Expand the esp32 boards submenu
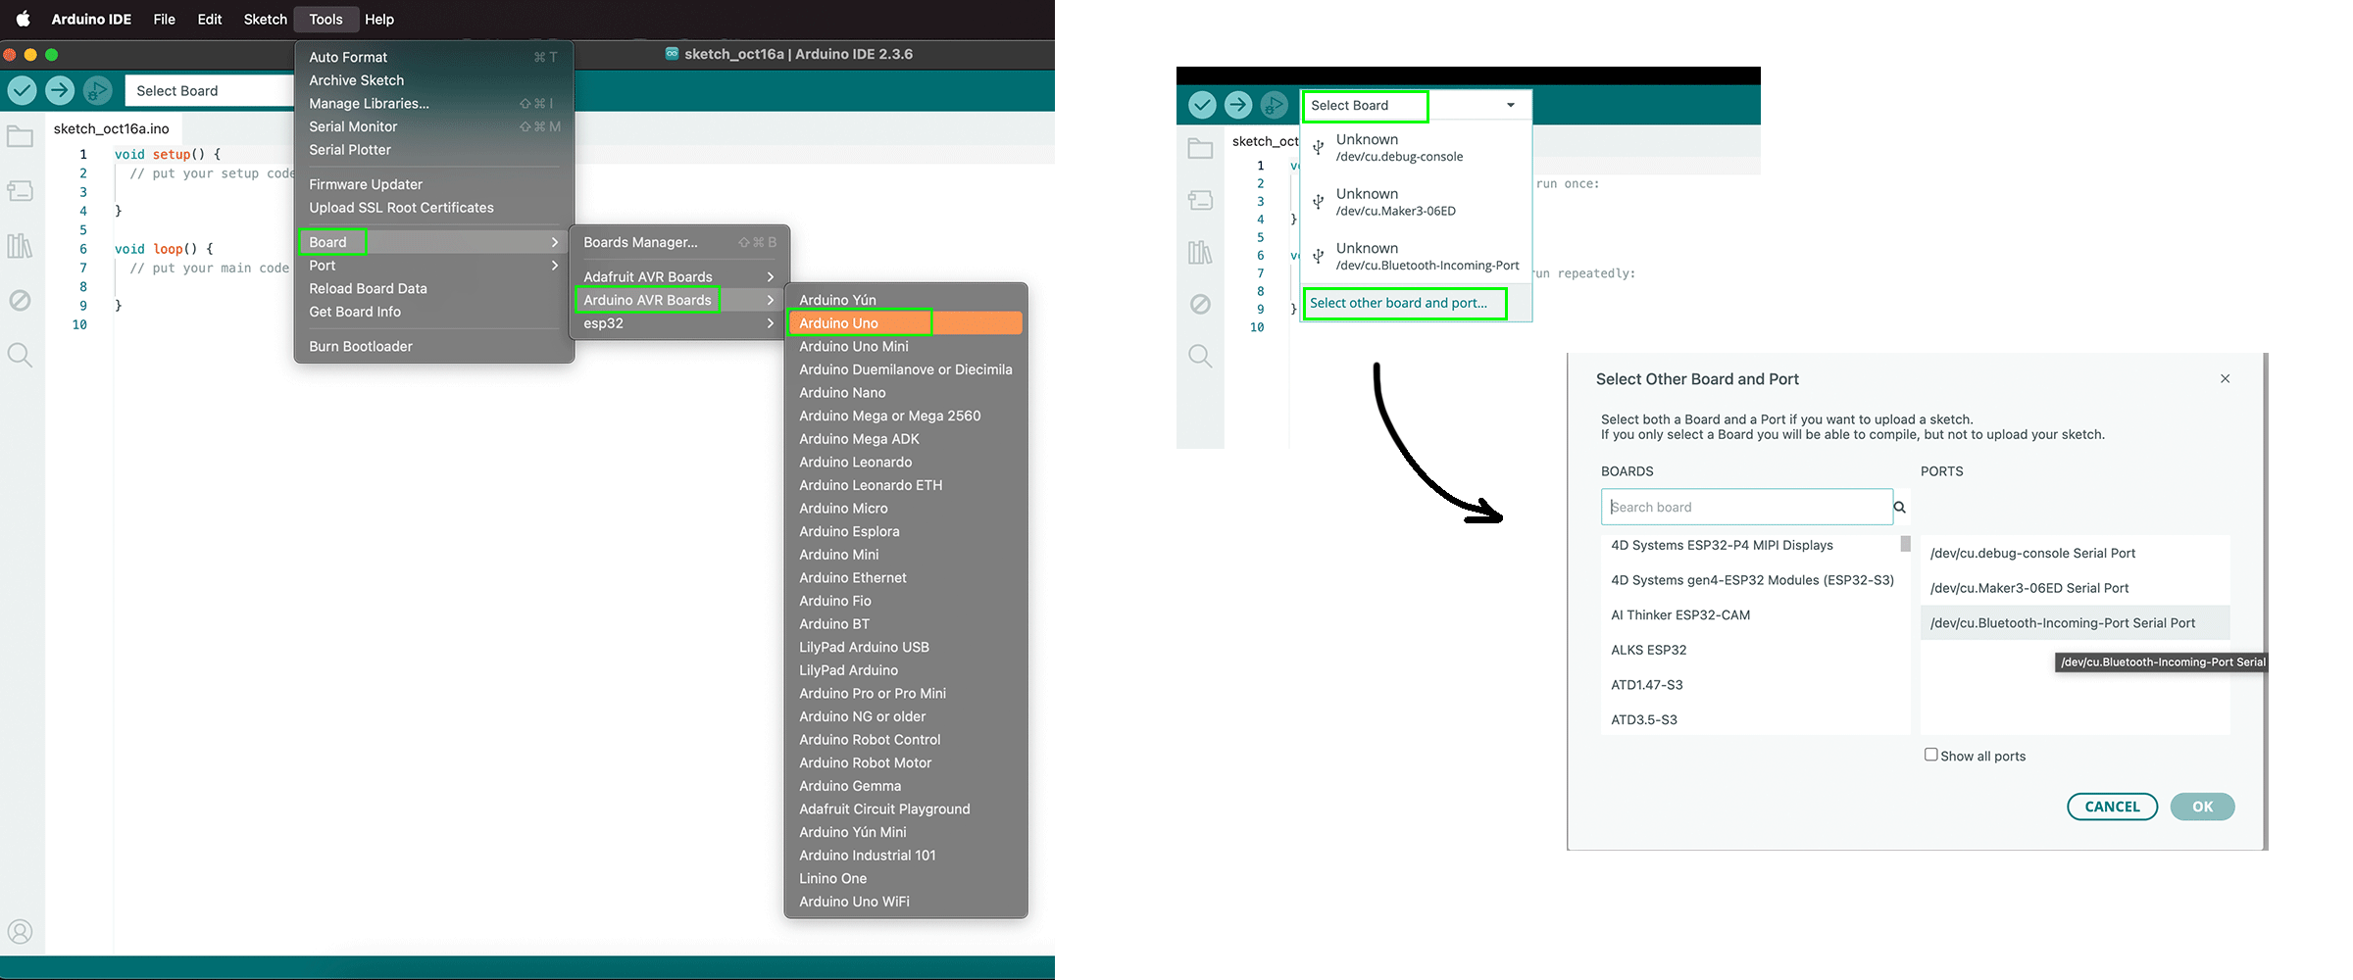The height and width of the screenshot is (980, 2353). click(676, 323)
